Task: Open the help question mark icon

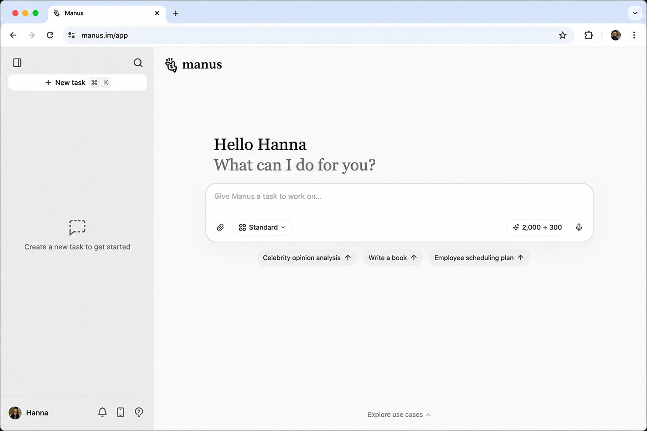Action: pos(139,412)
